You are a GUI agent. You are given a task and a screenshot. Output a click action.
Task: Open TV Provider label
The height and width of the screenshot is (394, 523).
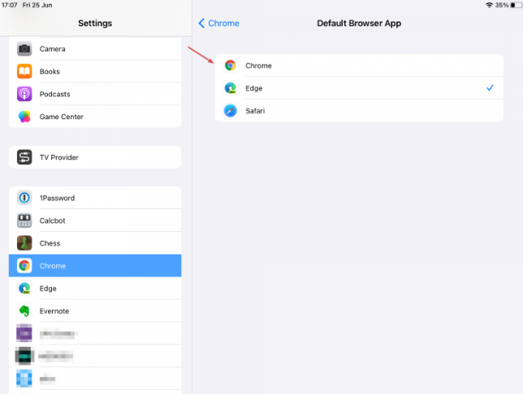point(59,157)
